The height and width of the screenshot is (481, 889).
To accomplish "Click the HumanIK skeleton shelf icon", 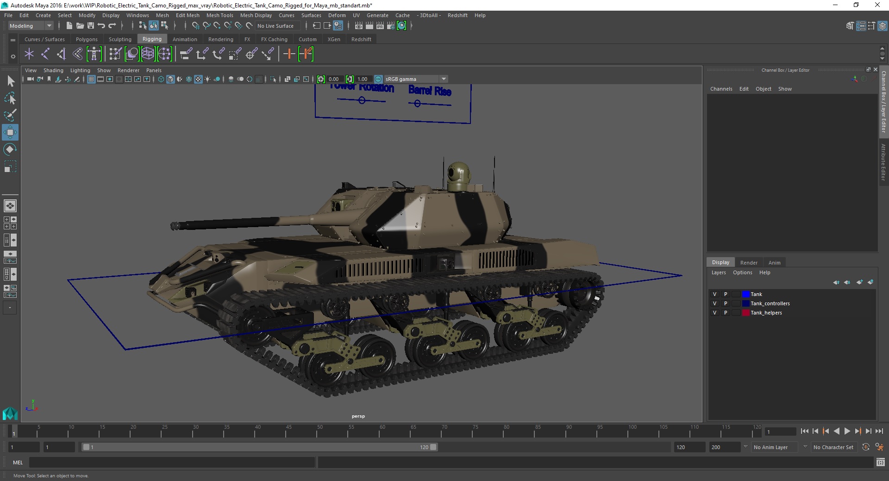I will coord(94,54).
